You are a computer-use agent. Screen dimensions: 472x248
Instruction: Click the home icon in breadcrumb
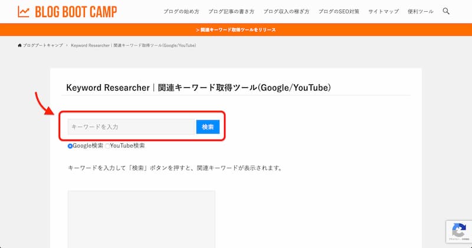tap(19, 45)
